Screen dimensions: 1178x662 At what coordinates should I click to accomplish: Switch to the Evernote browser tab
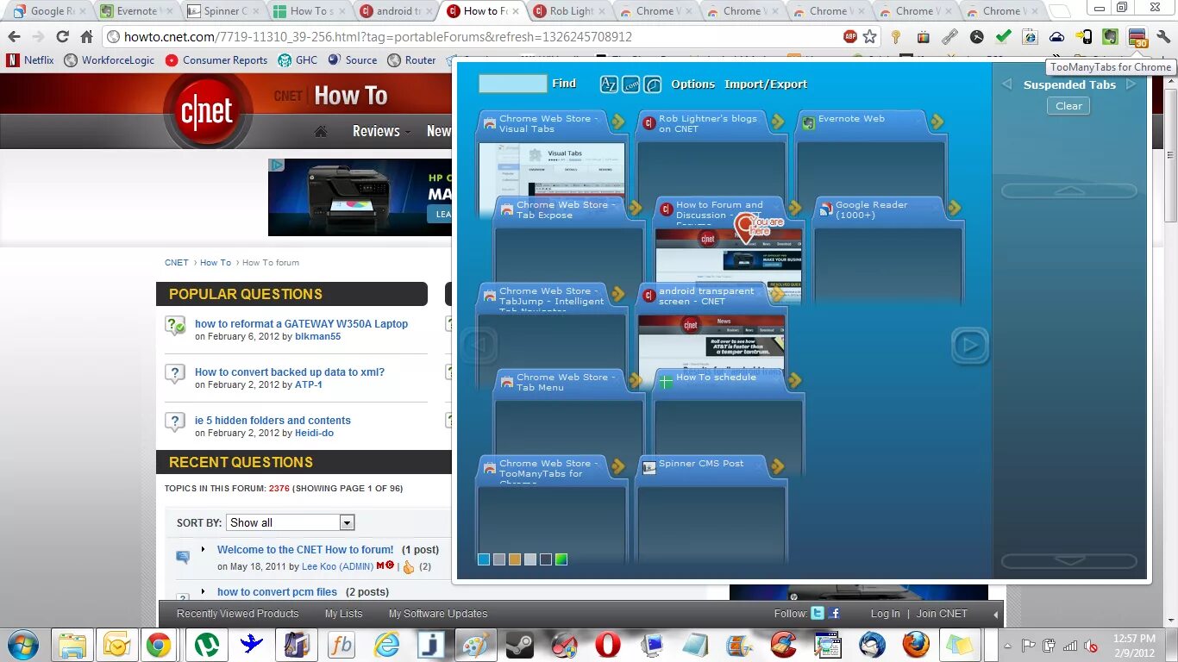(136, 11)
